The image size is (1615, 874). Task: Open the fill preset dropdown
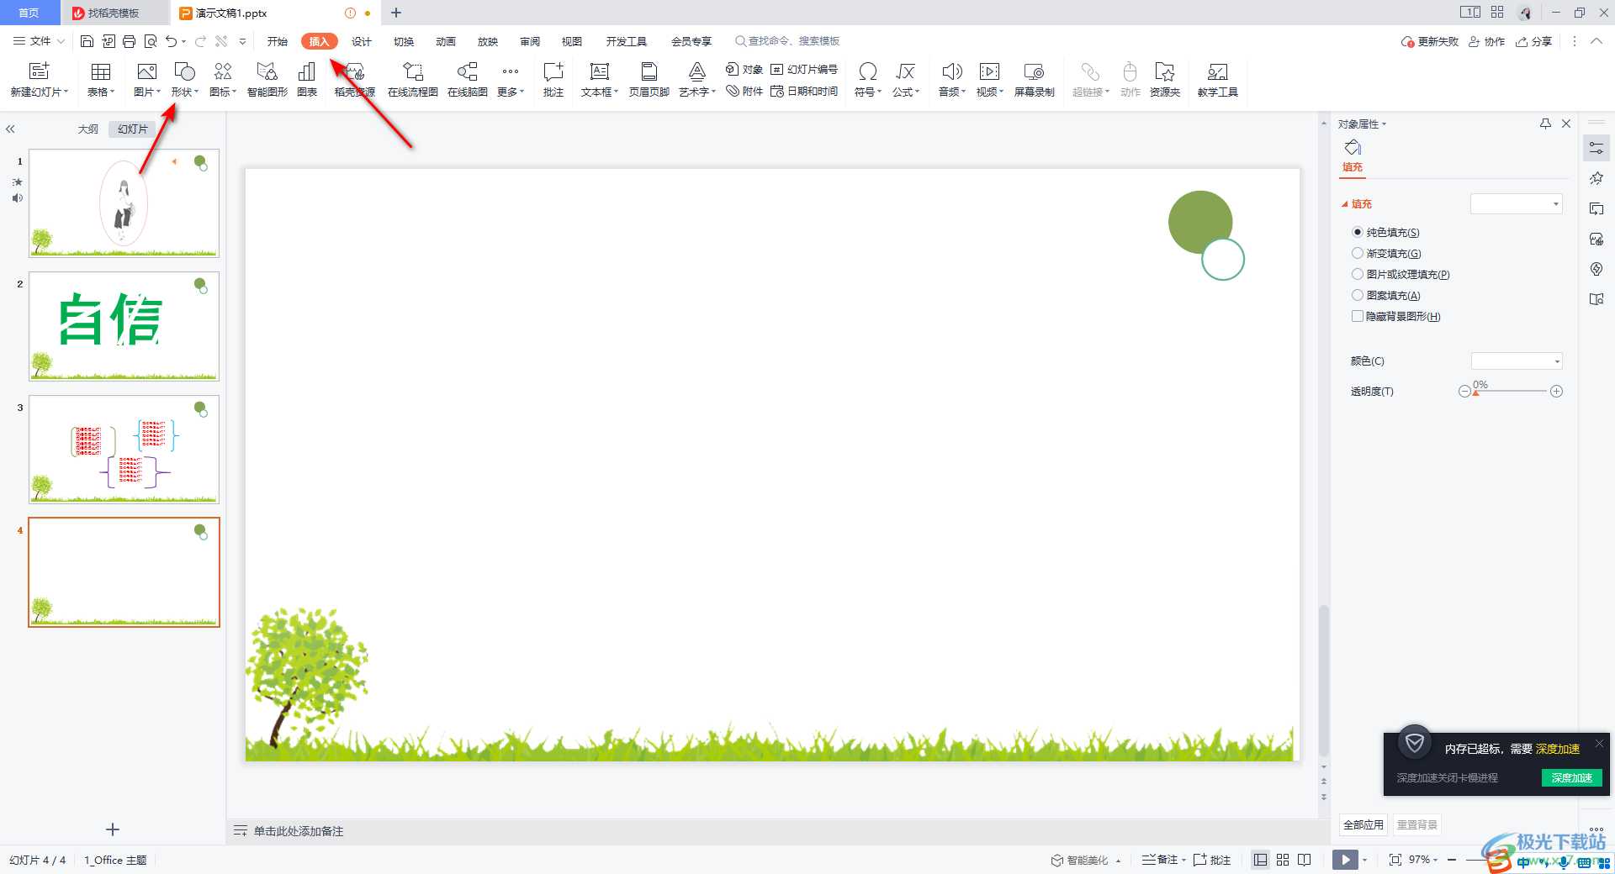(x=1516, y=203)
